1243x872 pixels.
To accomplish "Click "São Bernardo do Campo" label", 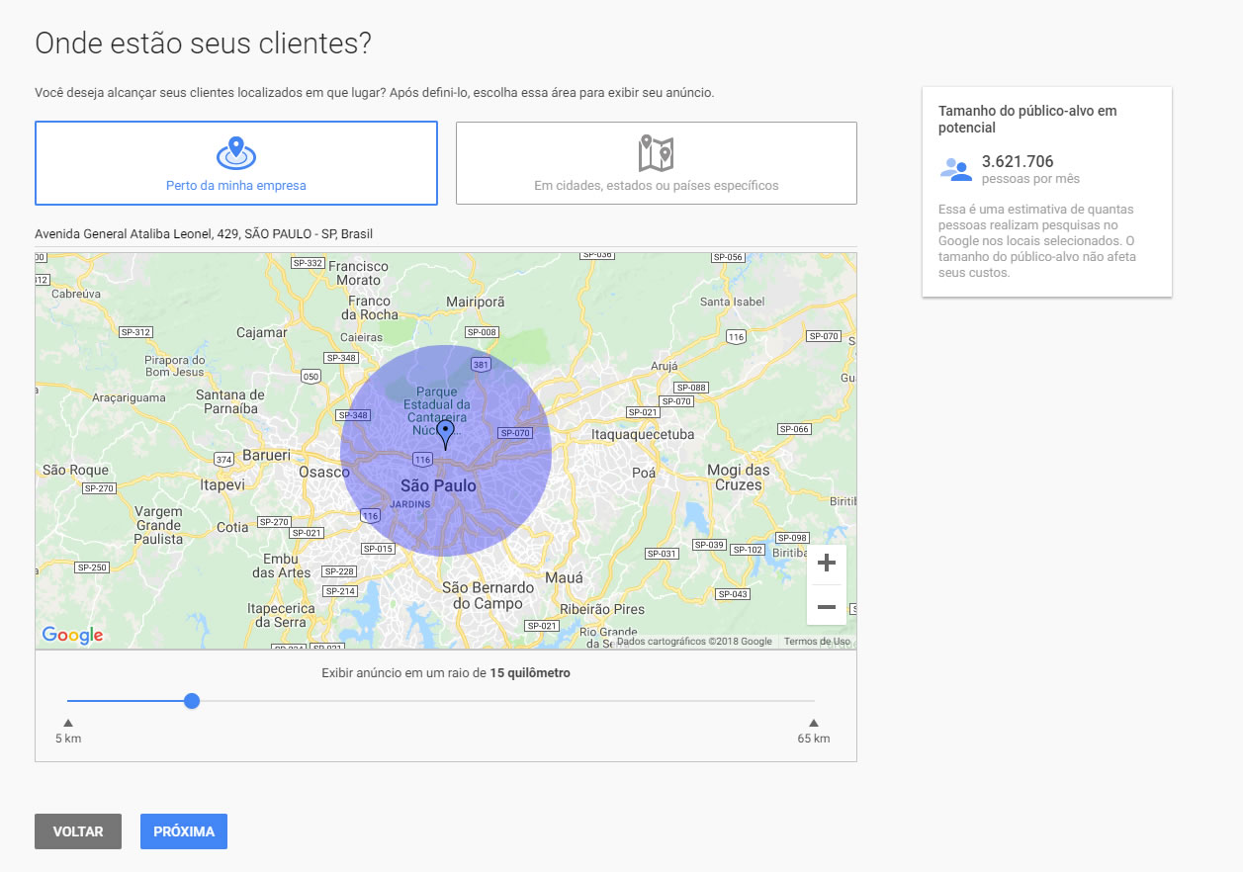I will 488,595.
